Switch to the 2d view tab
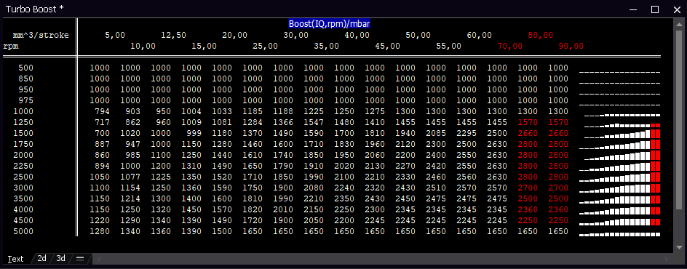 pos(41,258)
